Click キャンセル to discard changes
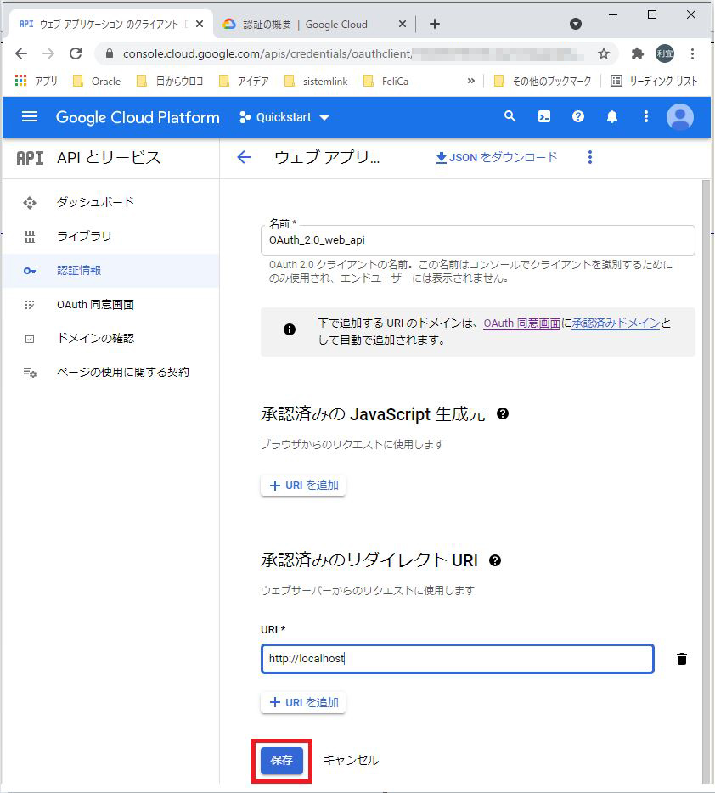Viewport: 715px width, 793px height. point(351,761)
